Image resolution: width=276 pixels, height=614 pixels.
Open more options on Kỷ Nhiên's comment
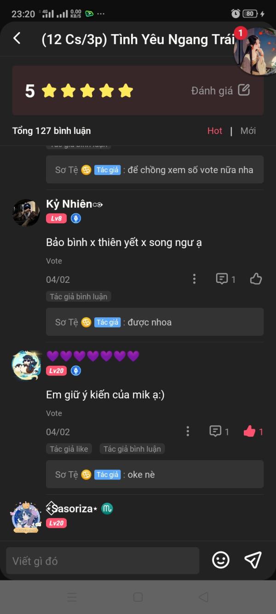(x=194, y=279)
